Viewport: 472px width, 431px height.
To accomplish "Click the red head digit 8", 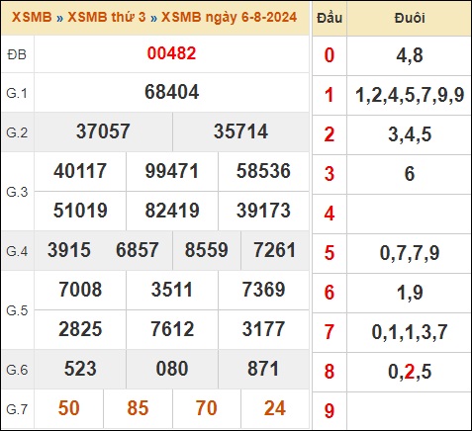I will (x=330, y=371).
